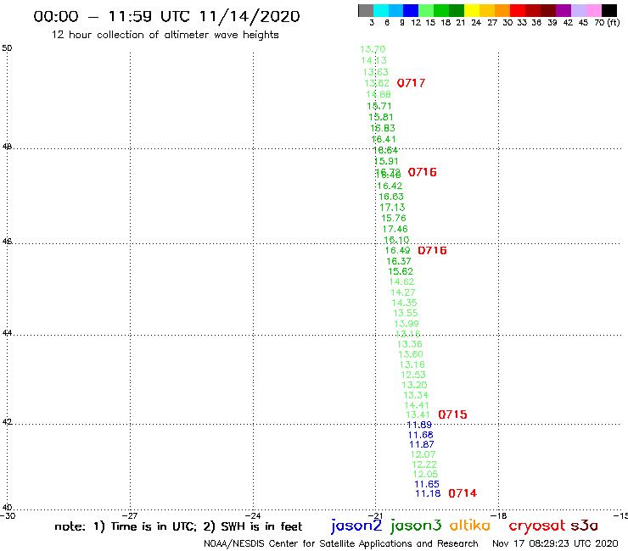Select the 0714 time label

coord(463,493)
